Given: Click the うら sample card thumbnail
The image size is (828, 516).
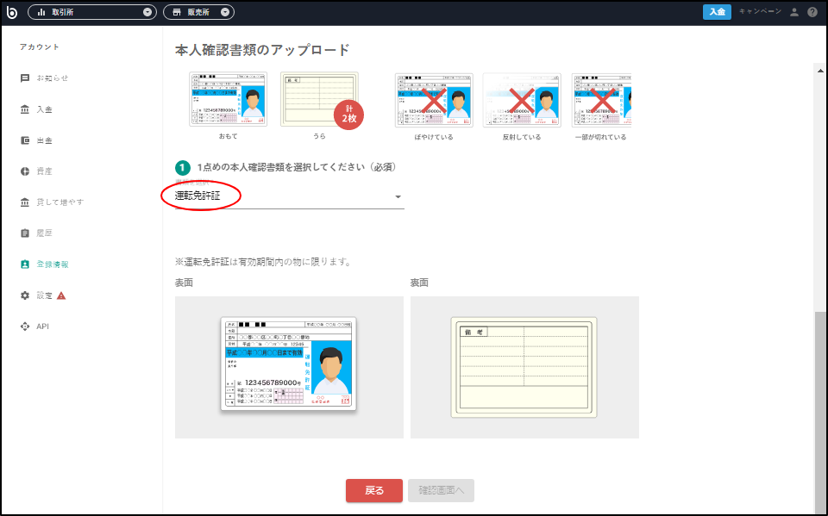Looking at the screenshot, I should pyautogui.click(x=319, y=100).
